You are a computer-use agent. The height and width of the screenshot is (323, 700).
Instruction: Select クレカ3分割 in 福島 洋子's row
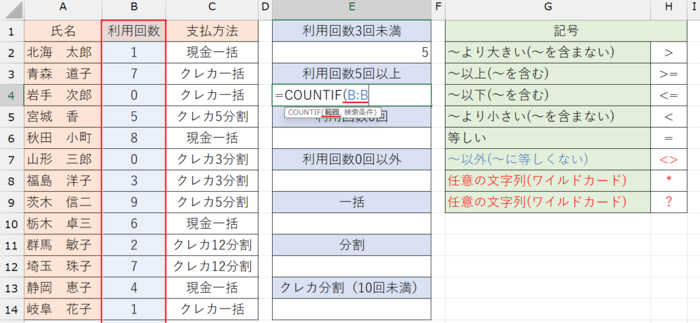pyautogui.click(x=212, y=181)
